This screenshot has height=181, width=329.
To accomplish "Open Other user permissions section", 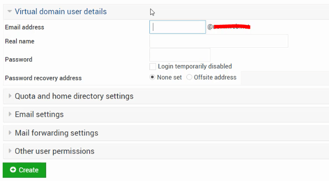I will (x=54, y=151).
